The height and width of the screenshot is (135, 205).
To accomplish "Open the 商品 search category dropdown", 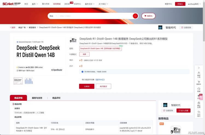I will (x=53, y=16).
